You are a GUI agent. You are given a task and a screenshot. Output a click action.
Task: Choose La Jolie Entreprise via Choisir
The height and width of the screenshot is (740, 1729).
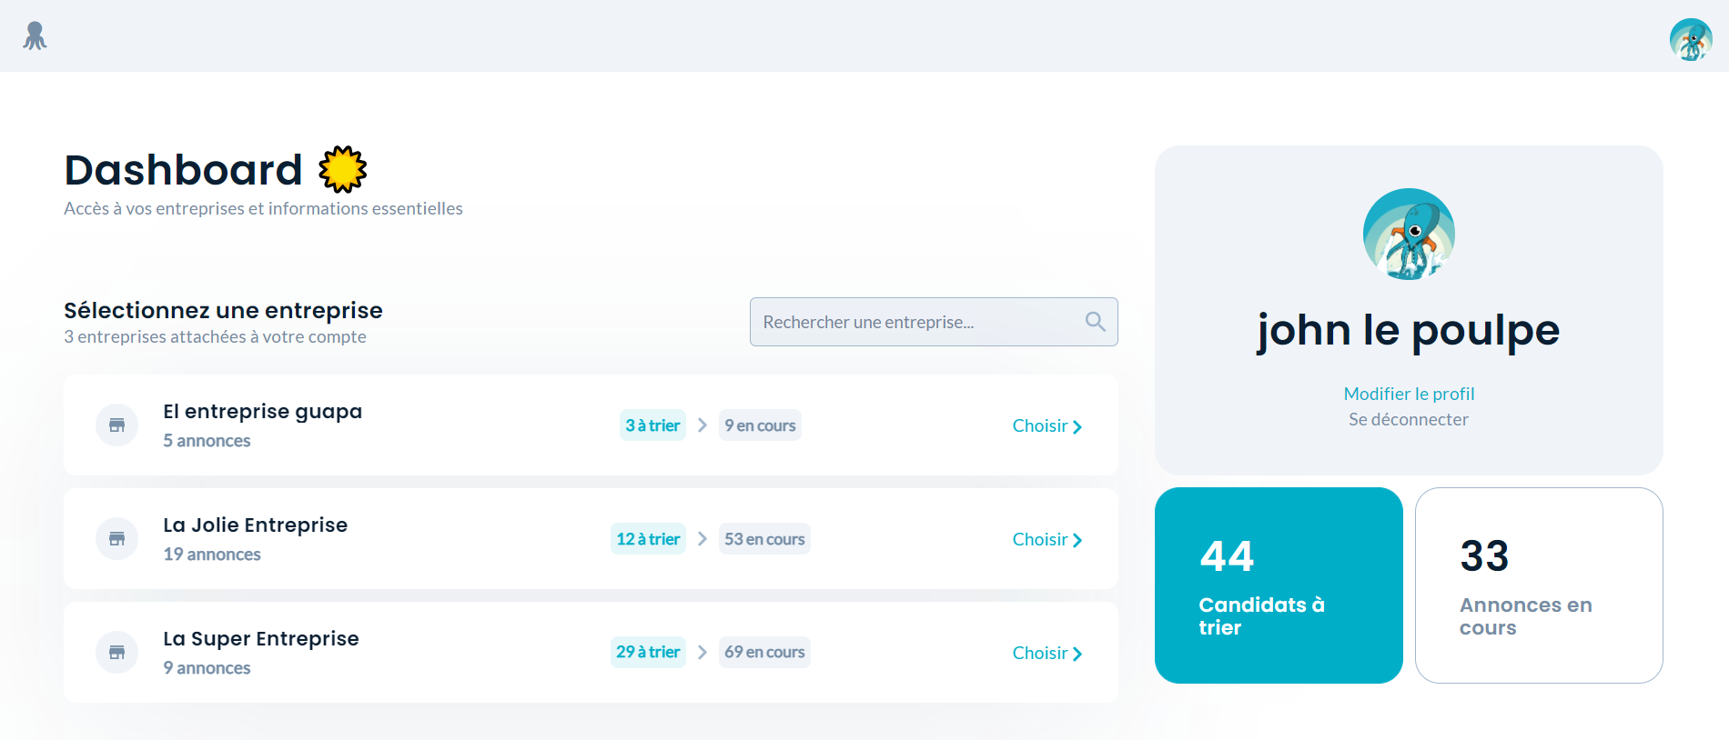pyautogui.click(x=1046, y=539)
